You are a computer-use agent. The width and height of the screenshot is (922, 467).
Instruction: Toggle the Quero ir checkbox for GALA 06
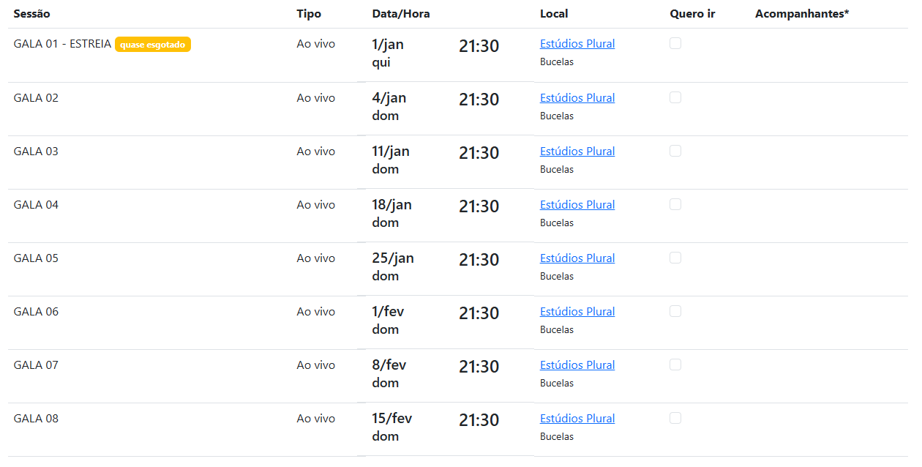pyautogui.click(x=675, y=311)
